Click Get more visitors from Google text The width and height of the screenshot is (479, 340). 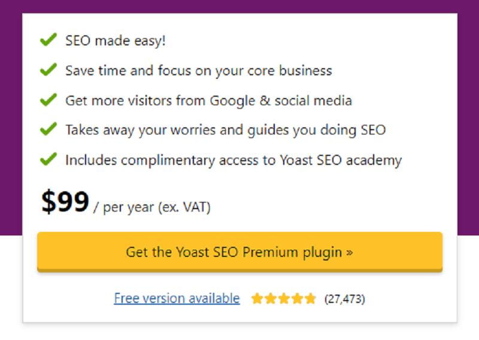coord(208,100)
